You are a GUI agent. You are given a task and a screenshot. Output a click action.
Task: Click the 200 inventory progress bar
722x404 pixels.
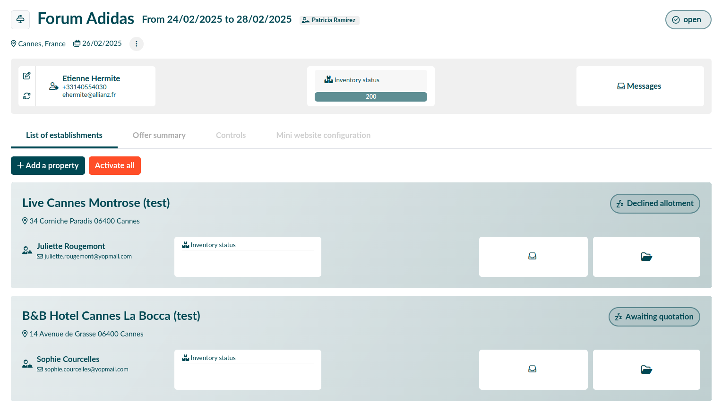(x=371, y=97)
